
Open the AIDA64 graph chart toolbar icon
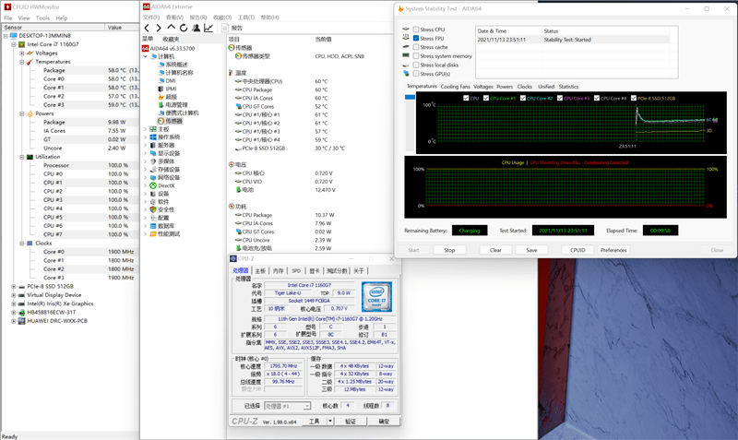point(208,28)
